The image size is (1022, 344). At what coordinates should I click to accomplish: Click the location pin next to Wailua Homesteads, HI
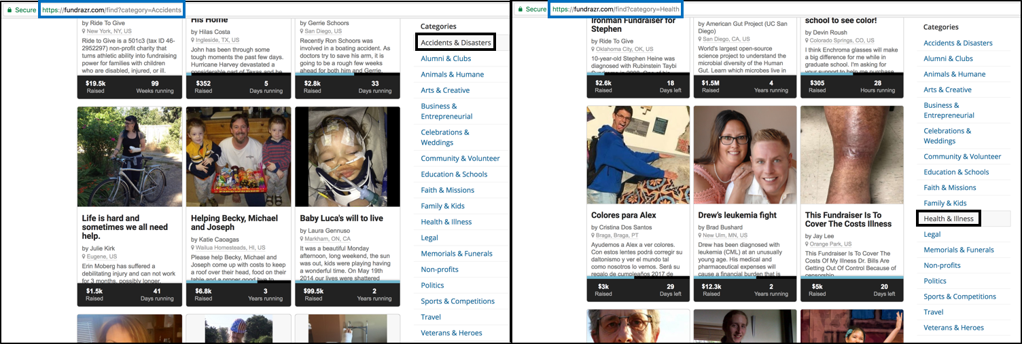click(193, 248)
